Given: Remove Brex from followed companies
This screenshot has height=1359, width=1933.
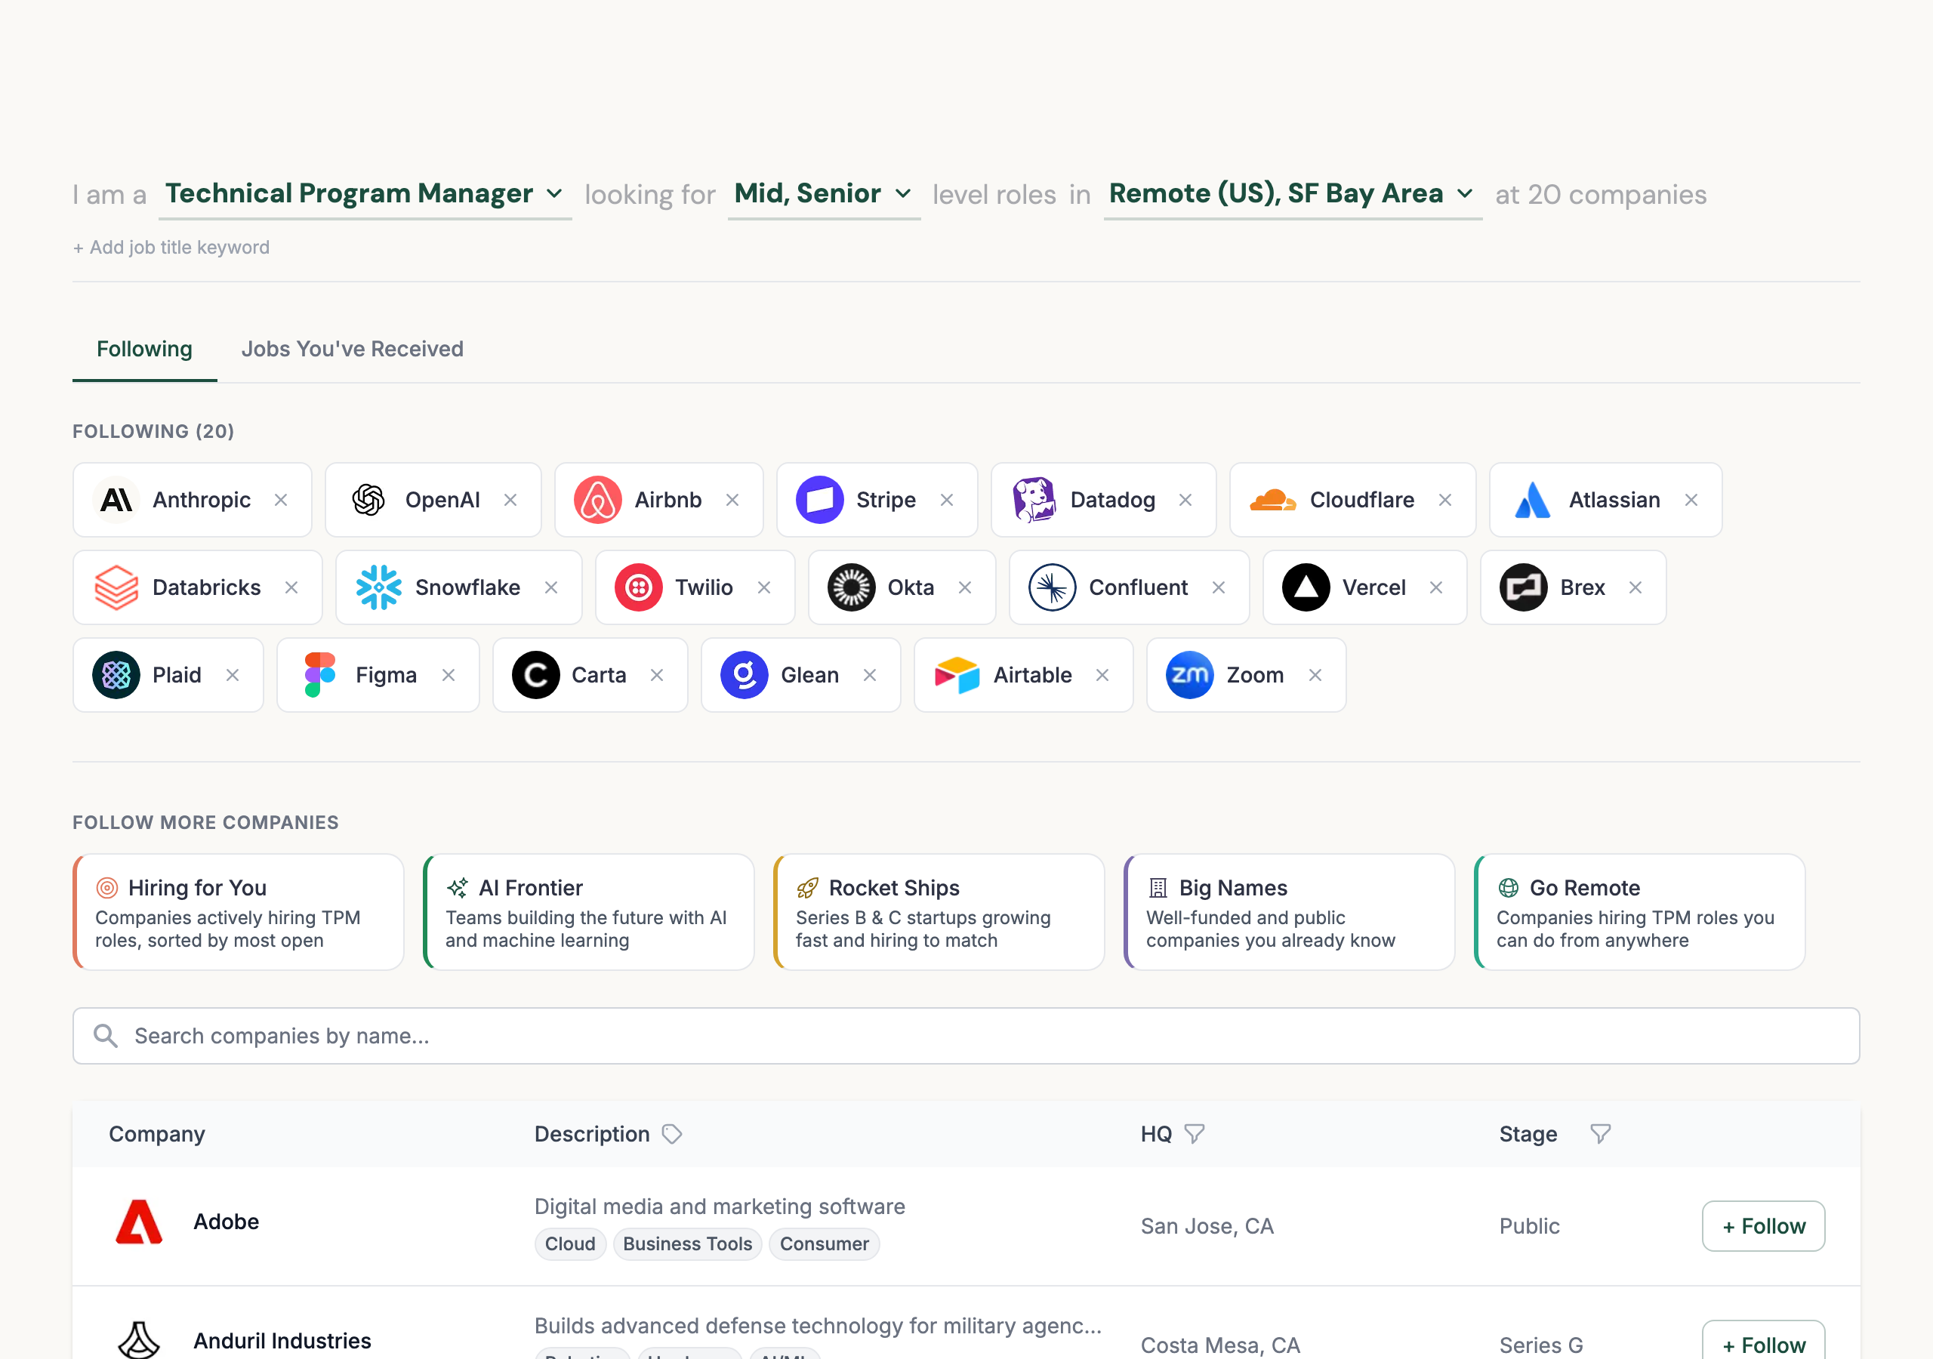Looking at the screenshot, I should click(1635, 587).
